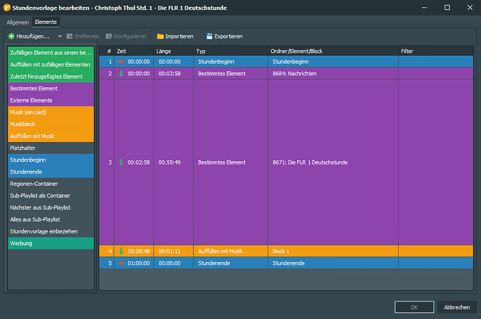The width and height of the screenshot is (481, 319).
Task: Click green down arrow in Nachrichten row
Action: pos(121,73)
